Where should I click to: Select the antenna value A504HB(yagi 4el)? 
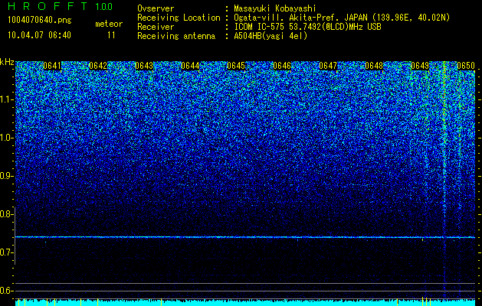pos(271,36)
